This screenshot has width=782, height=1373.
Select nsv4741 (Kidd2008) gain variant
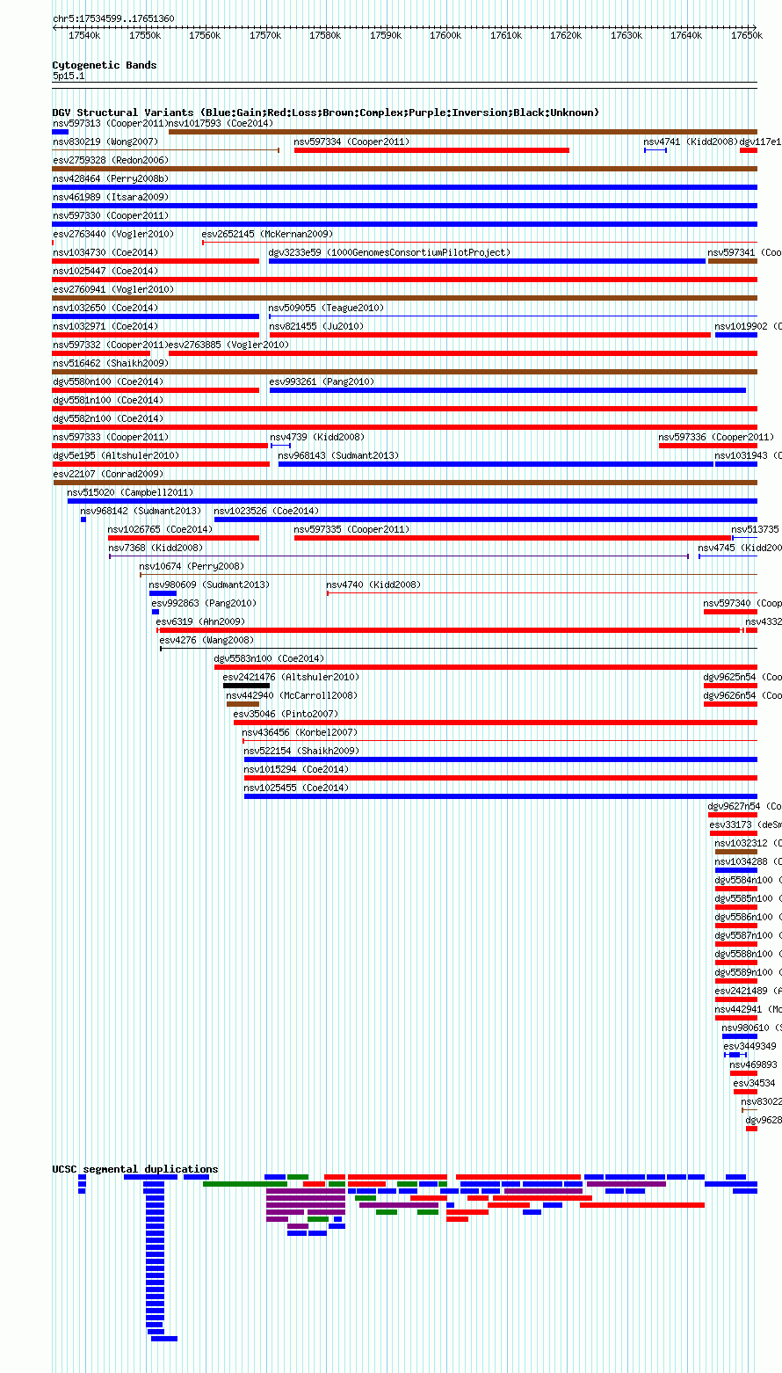655,150
